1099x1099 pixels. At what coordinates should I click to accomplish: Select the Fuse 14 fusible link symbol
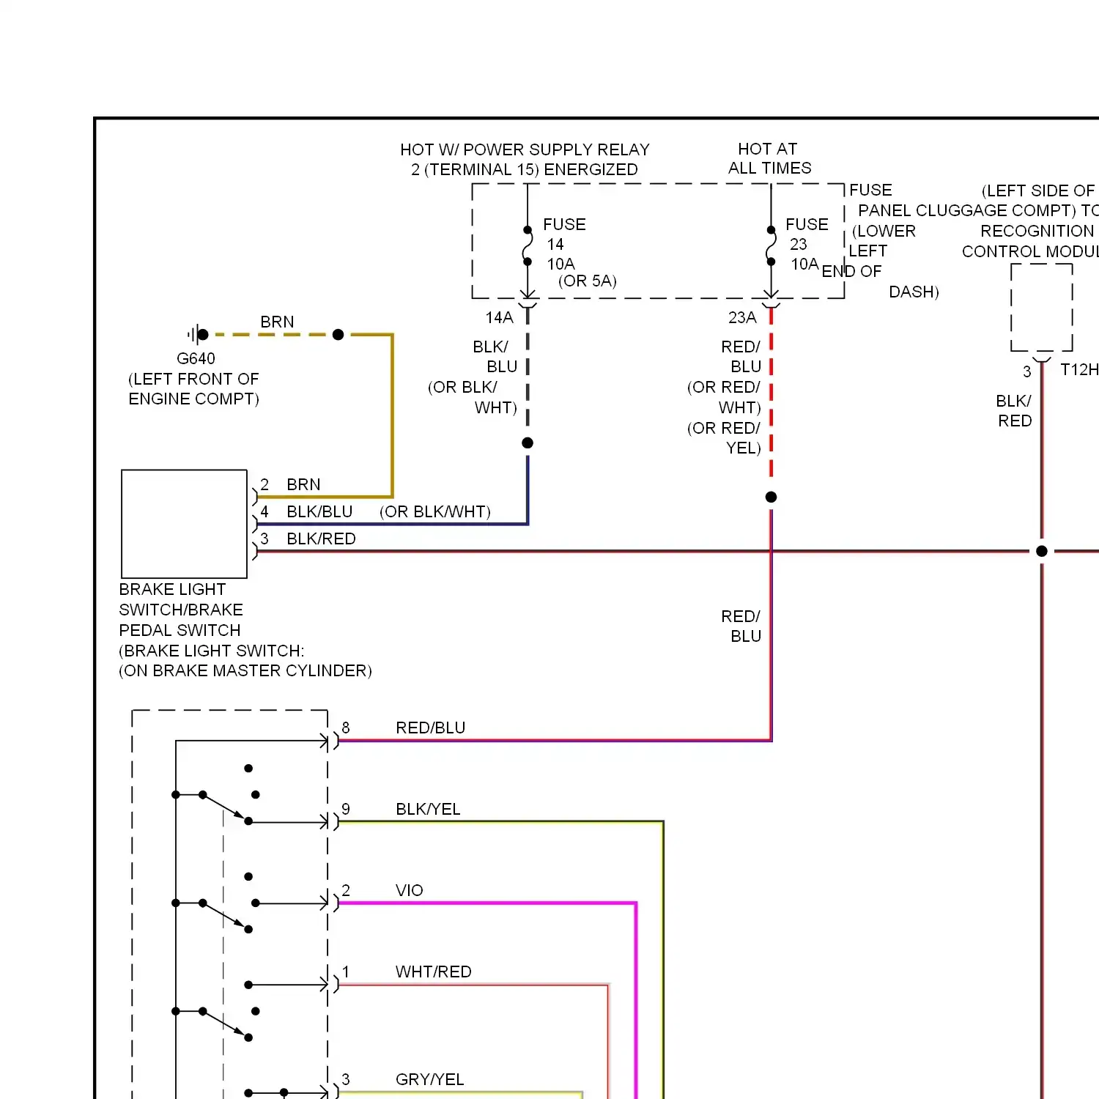[x=528, y=245]
